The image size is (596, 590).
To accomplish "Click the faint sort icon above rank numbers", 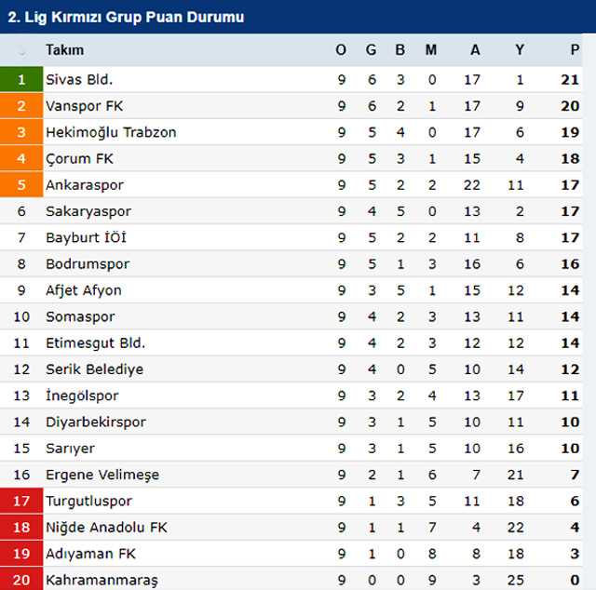I will (21, 50).
